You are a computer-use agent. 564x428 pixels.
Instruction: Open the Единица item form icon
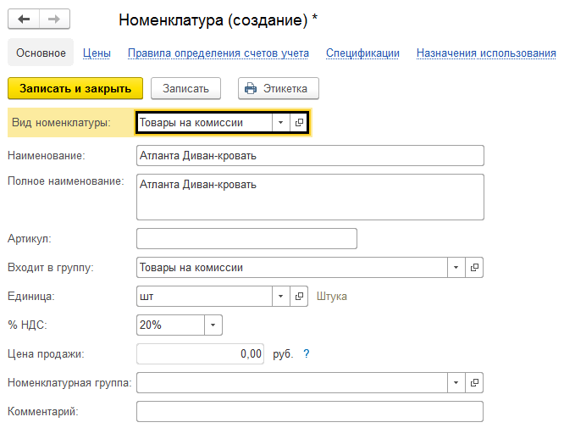pyautogui.click(x=299, y=297)
